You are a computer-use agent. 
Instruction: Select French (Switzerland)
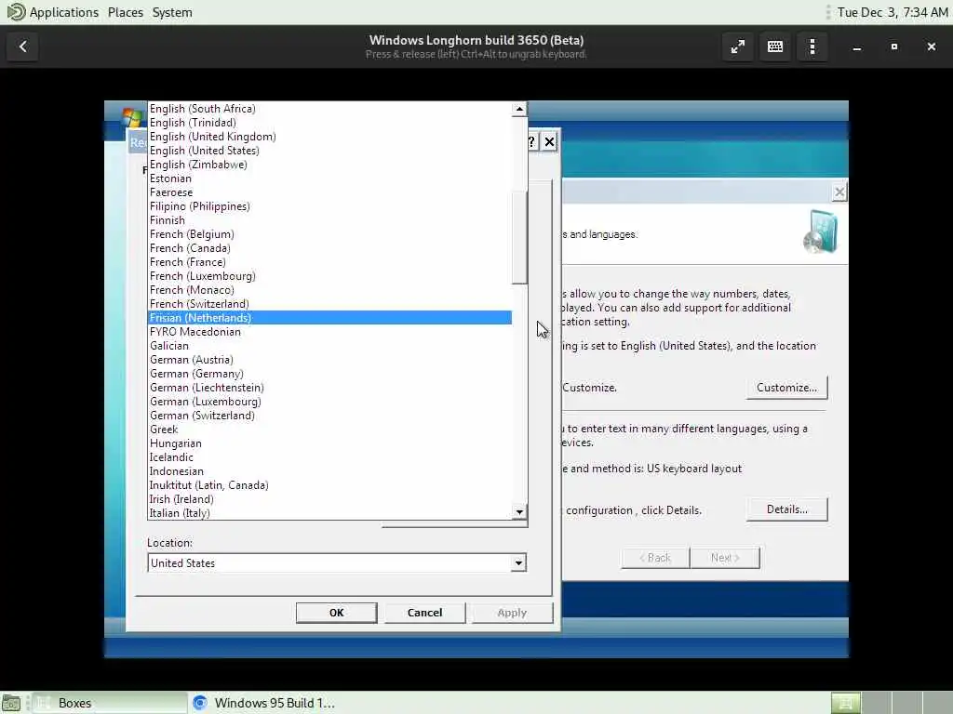tap(330, 304)
